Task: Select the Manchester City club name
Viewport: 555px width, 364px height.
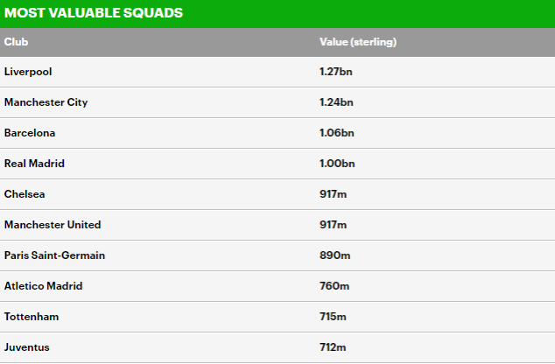Action: 46,102
